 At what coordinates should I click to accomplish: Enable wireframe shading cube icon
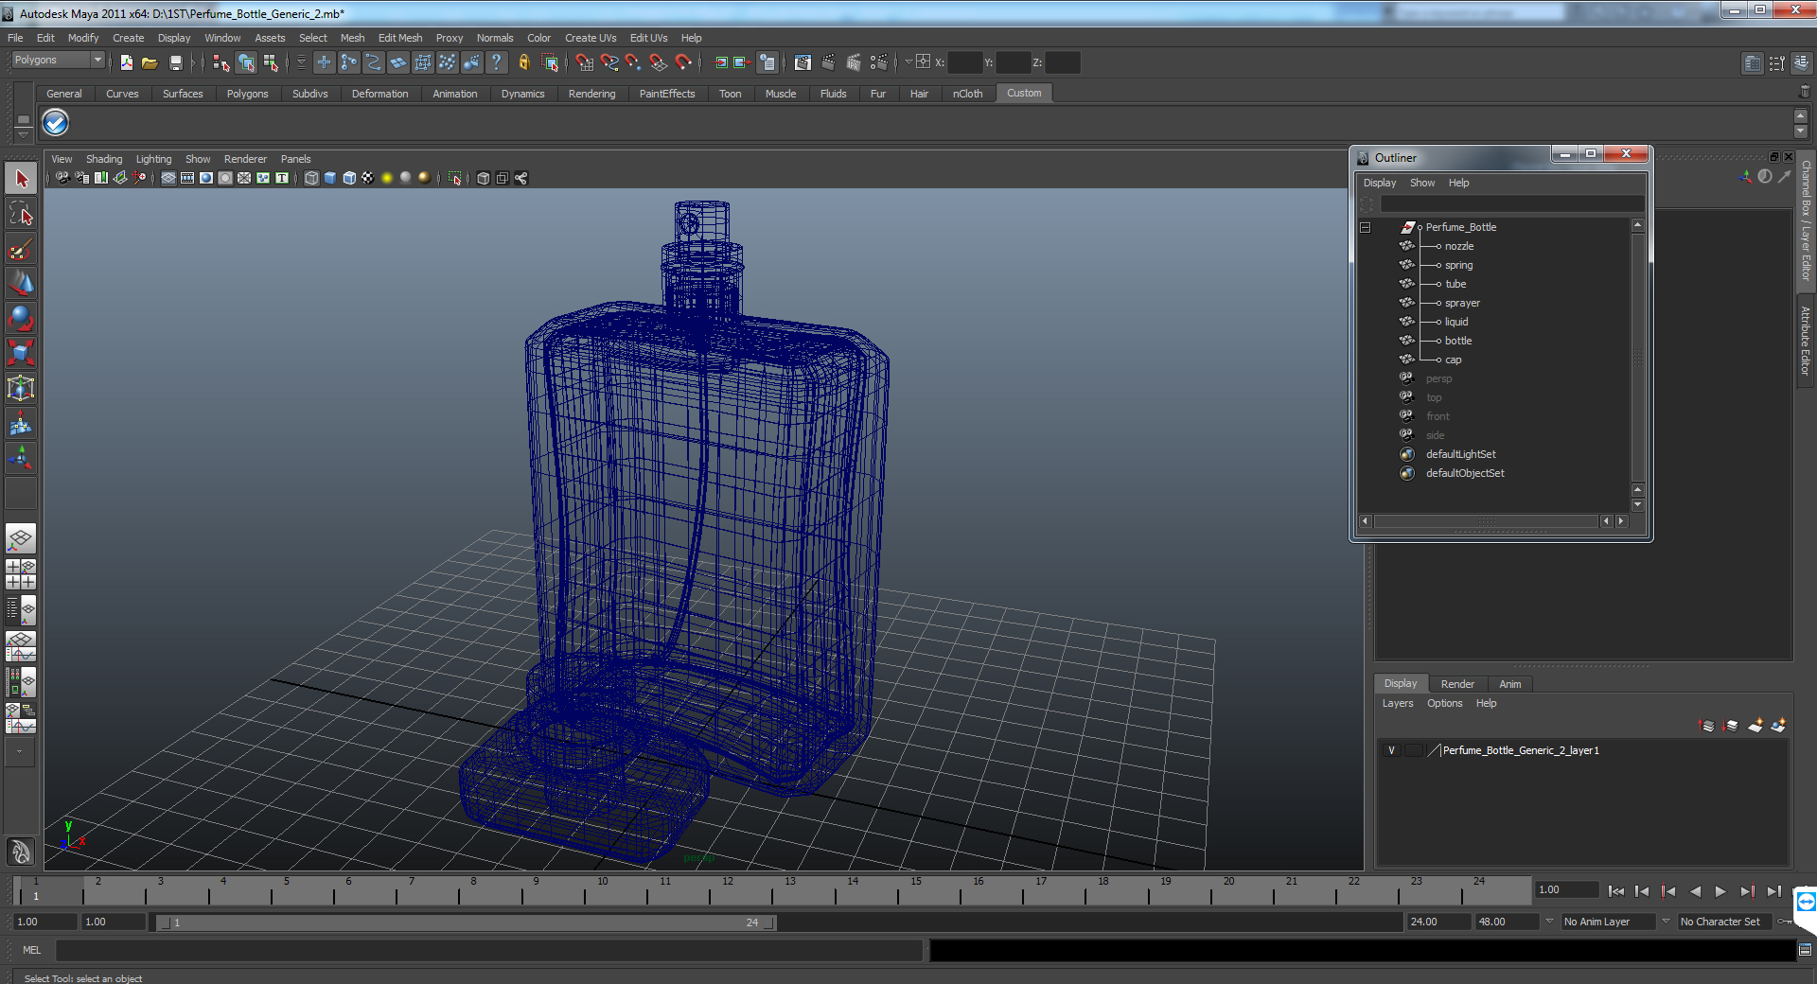(x=311, y=178)
